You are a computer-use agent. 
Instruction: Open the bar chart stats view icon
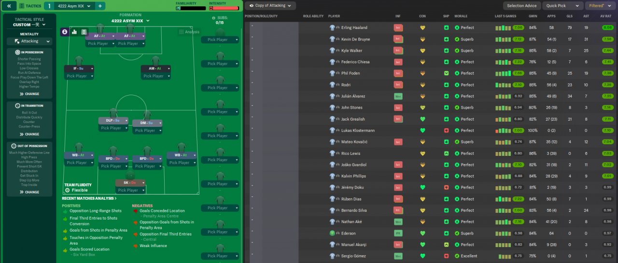pyautogui.click(x=74, y=32)
